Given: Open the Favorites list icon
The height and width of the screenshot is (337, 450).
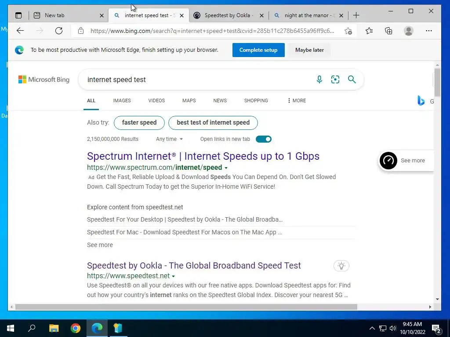Looking at the screenshot, I should (369, 31).
